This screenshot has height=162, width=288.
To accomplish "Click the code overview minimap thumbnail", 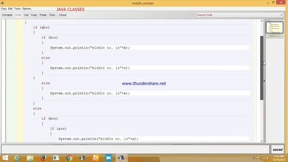I will (274, 27).
